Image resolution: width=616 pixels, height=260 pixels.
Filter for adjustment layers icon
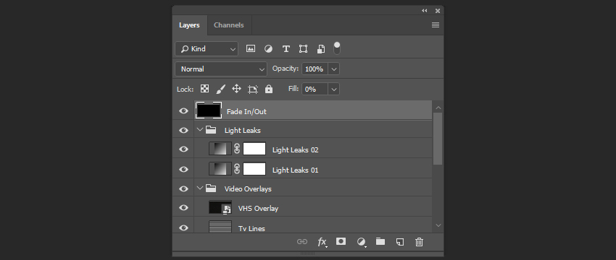pos(268,48)
